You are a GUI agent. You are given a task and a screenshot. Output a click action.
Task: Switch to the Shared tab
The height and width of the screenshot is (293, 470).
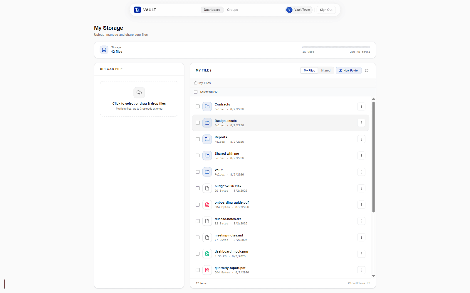(325, 71)
